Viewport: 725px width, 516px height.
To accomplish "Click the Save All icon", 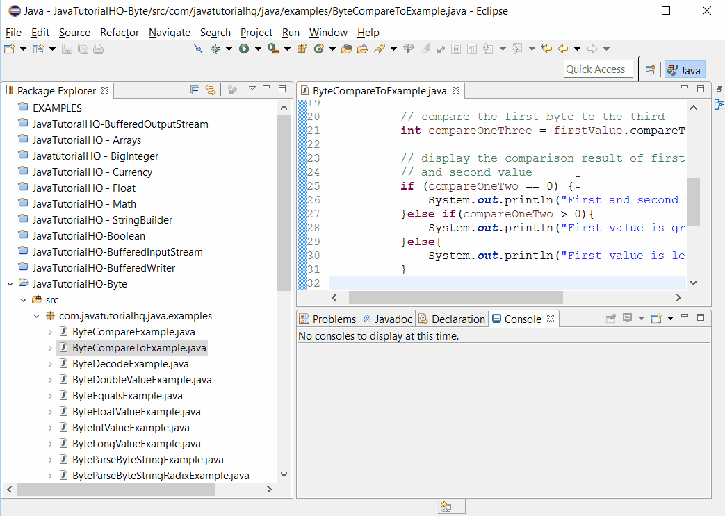I will [83, 49].
